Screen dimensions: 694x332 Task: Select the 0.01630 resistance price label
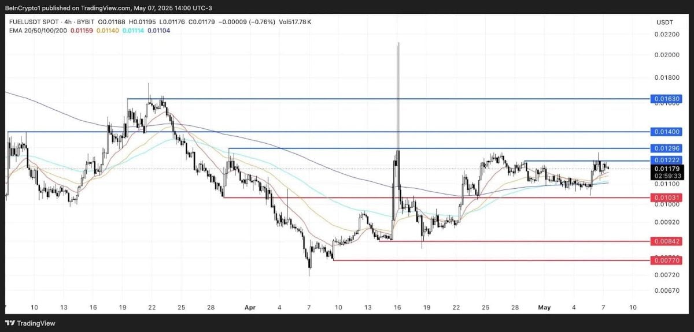coord(667,99)
